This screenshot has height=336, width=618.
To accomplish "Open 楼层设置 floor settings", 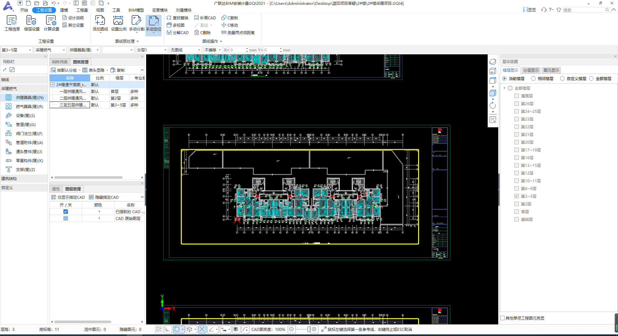I will pos(32,23).
